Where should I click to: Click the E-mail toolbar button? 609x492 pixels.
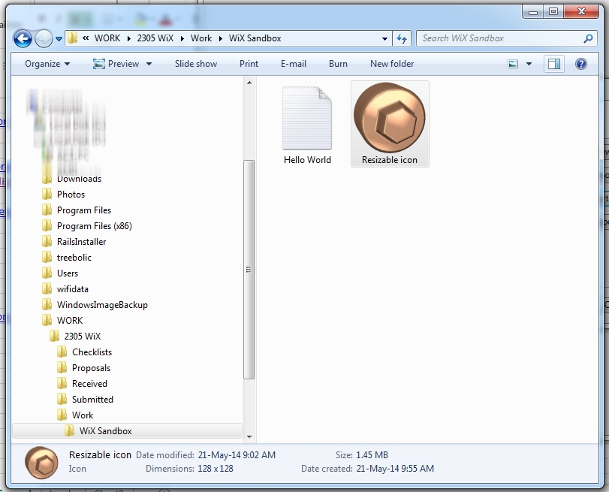294,64
